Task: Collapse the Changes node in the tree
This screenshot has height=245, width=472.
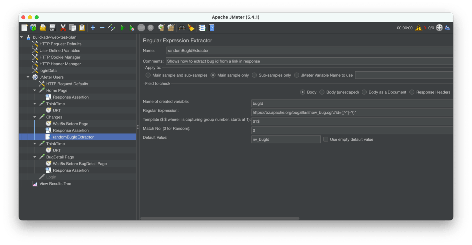Action: (x=35, y=117)
